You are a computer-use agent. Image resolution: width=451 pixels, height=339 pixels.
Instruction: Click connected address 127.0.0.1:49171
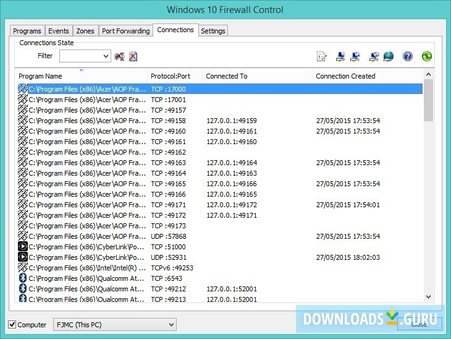(232, 215)
